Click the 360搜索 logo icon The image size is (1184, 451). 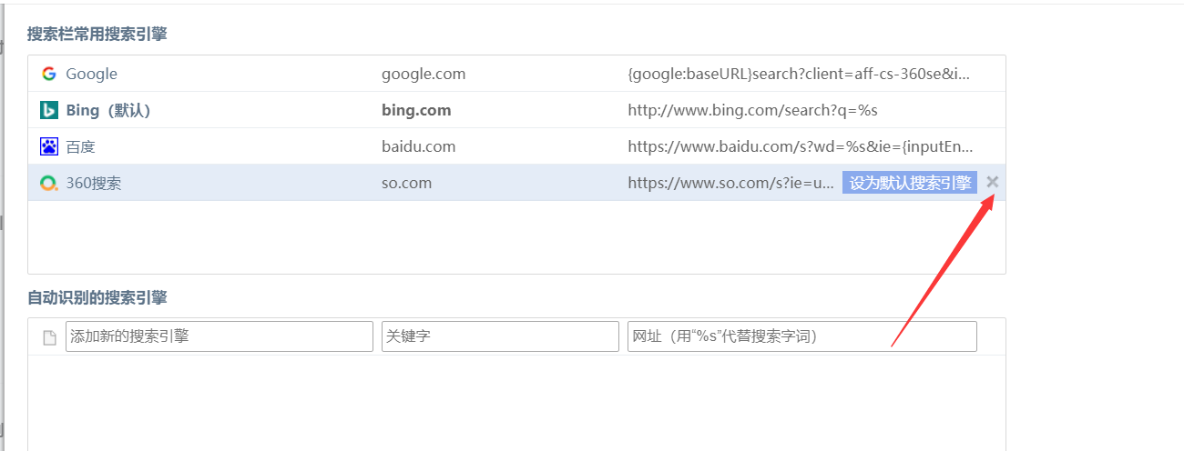49,183
